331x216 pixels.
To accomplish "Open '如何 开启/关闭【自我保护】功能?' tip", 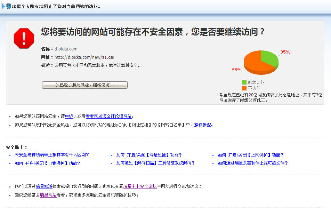I will click(48, 163).
